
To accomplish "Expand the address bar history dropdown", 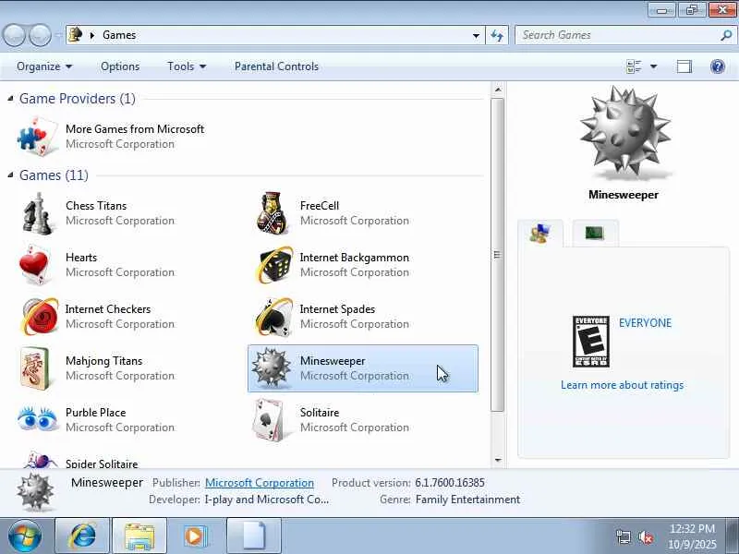I will coord(476,35).
